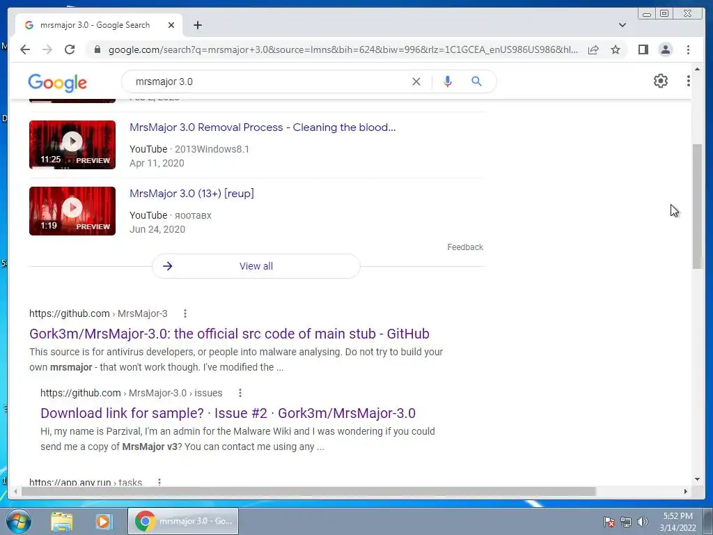713x535 pixels.
Task: Open network tray icon
Action: click(626, 522)
